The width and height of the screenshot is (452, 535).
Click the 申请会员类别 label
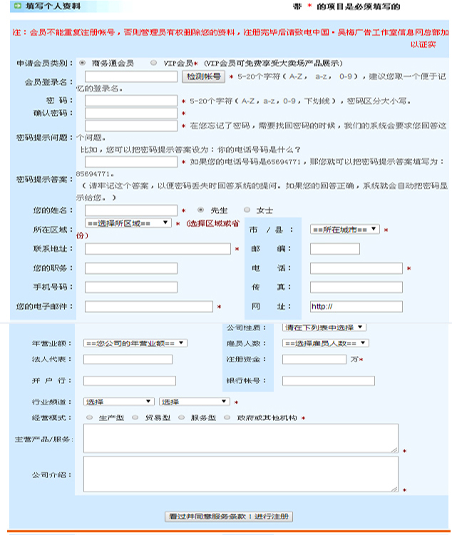[44, 63]
